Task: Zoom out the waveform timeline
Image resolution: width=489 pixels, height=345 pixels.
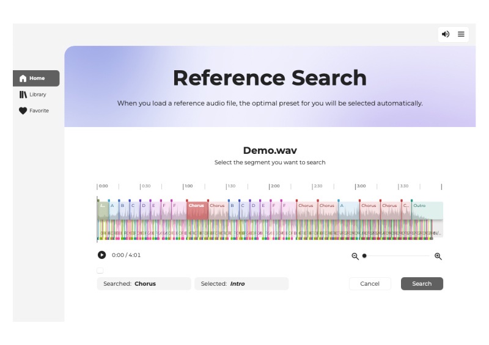Action: tap(355, 256)
